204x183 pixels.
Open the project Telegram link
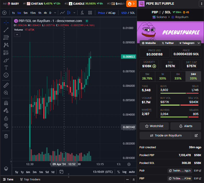[x=187, y=43]
